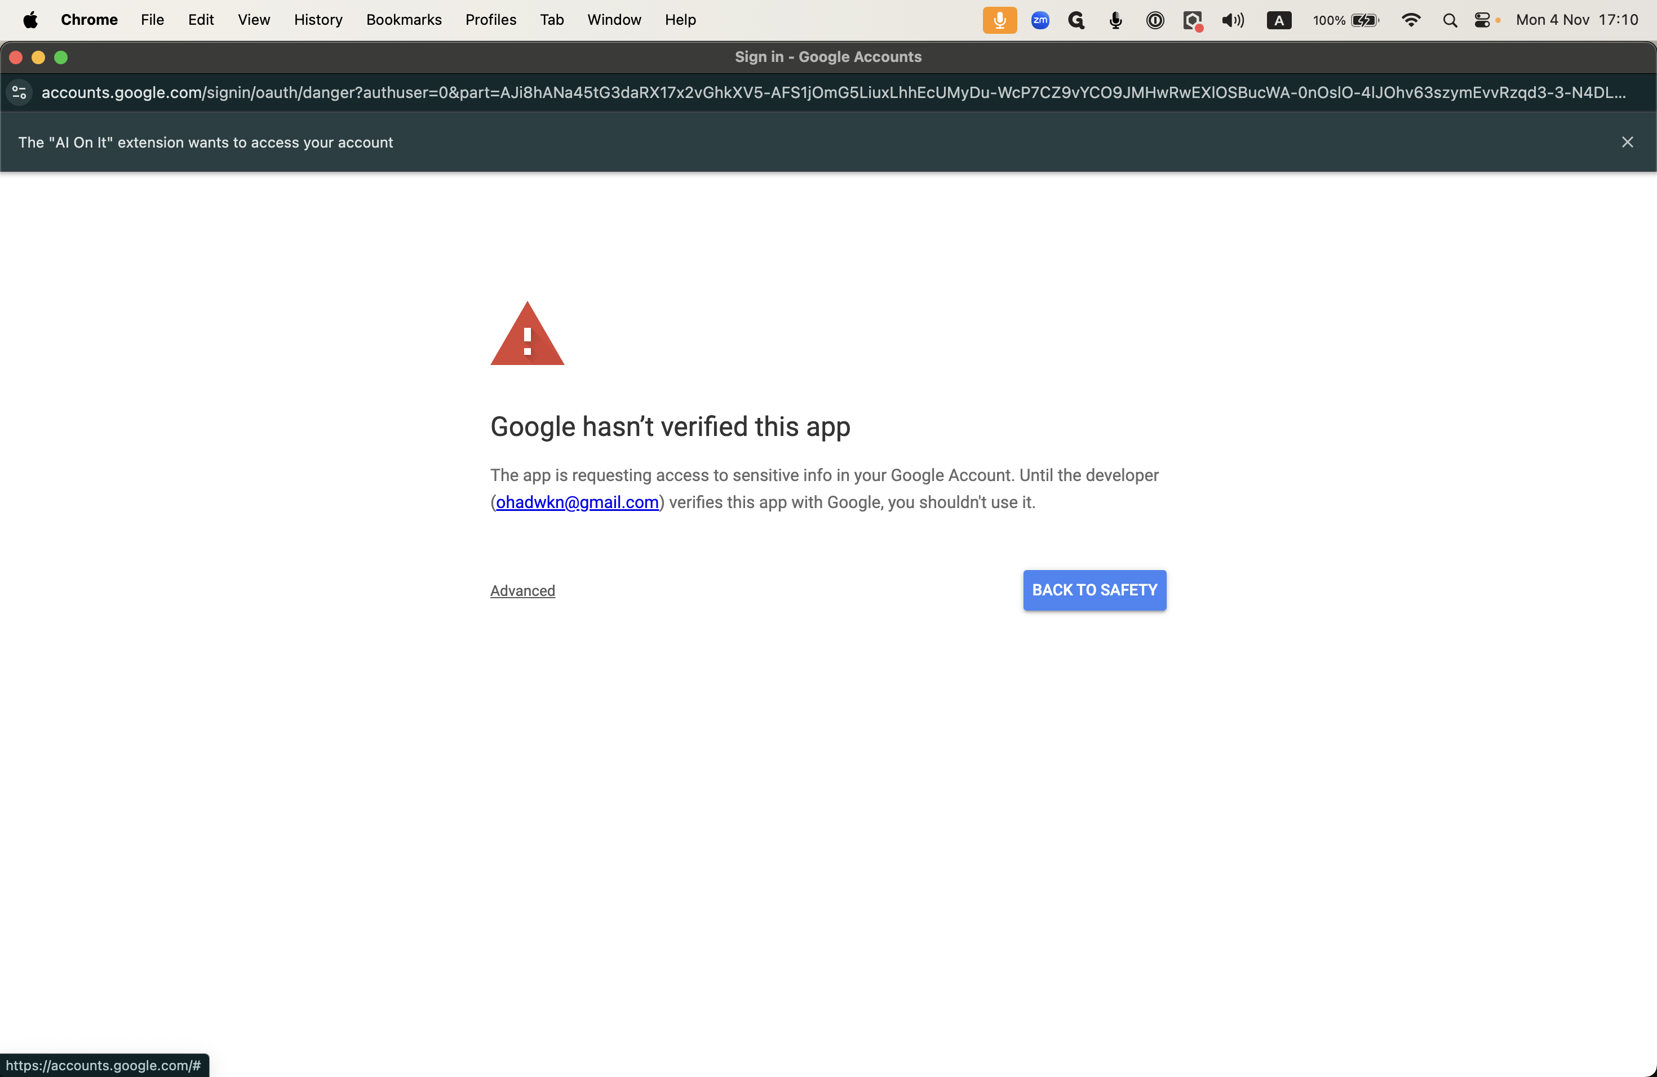The image size is (1657, 1077).
Task: Click the site information icon in address bar
Action: pos(20,92)
